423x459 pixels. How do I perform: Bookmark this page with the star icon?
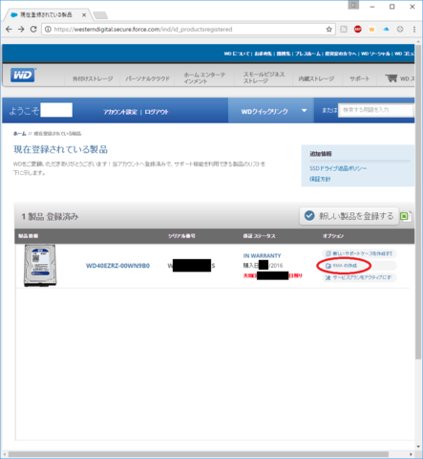tap(328, 30)
